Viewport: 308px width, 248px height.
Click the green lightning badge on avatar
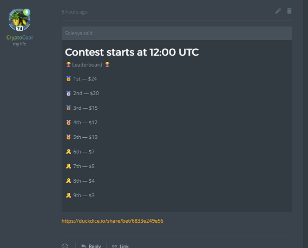click(27, 12)
